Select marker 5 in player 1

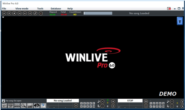click(94, 103)
